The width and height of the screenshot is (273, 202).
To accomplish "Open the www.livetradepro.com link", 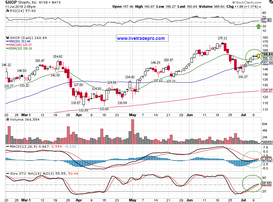I will (141, 38).
